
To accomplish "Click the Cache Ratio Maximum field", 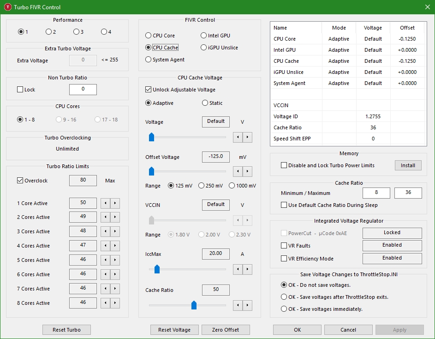I will coord(408,193).
